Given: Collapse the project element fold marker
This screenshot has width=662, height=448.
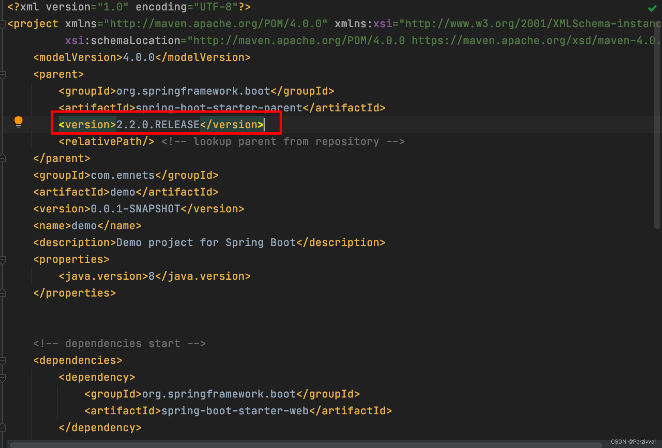Looking at the screenshot, I should pos(3,24).
